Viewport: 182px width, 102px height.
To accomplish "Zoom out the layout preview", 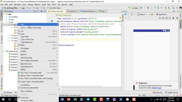I will [x=160, y=18].
